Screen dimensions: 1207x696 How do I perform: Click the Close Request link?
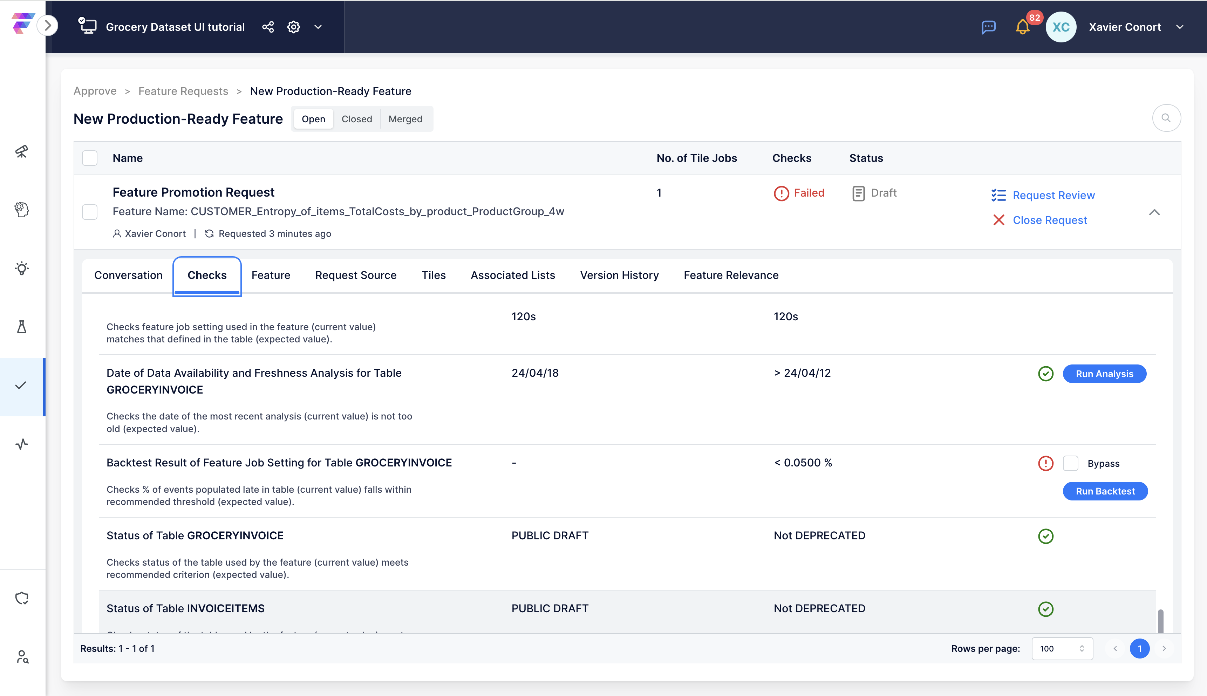pos(1050,220)
